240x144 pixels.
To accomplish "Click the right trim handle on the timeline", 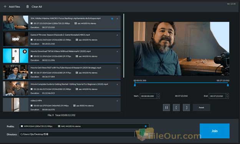I will (228, 85).
